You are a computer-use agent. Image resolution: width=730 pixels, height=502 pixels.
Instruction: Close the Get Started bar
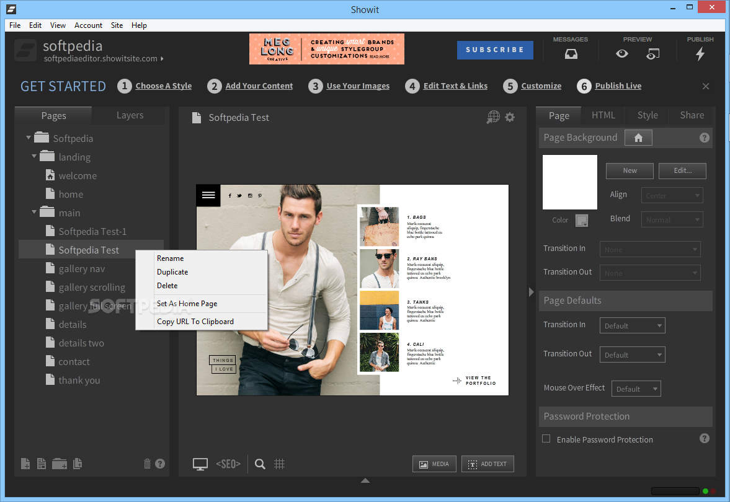tap(706, 86)
